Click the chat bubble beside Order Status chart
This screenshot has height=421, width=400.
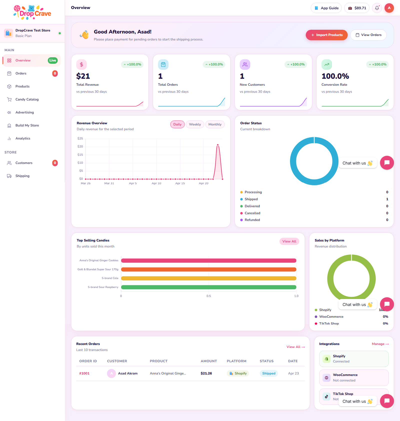pyautogui.click(x=387, y=163)
